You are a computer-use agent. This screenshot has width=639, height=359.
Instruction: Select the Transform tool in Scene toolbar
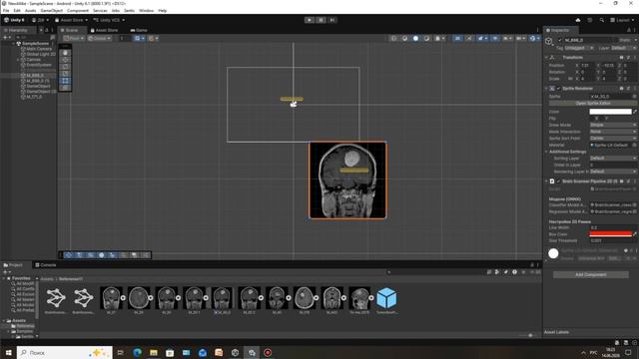click(65, 88)
